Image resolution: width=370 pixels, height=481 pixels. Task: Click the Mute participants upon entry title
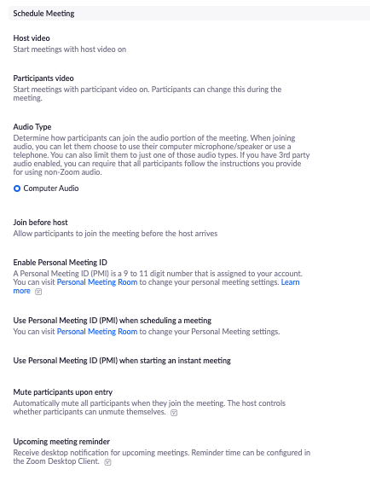click(62, 392)
